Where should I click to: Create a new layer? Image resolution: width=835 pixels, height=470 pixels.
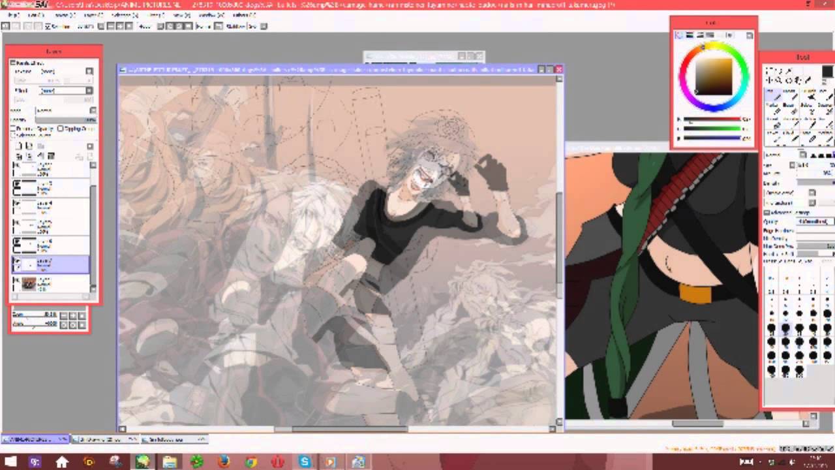pyautogui.click(x=19, y=146)
